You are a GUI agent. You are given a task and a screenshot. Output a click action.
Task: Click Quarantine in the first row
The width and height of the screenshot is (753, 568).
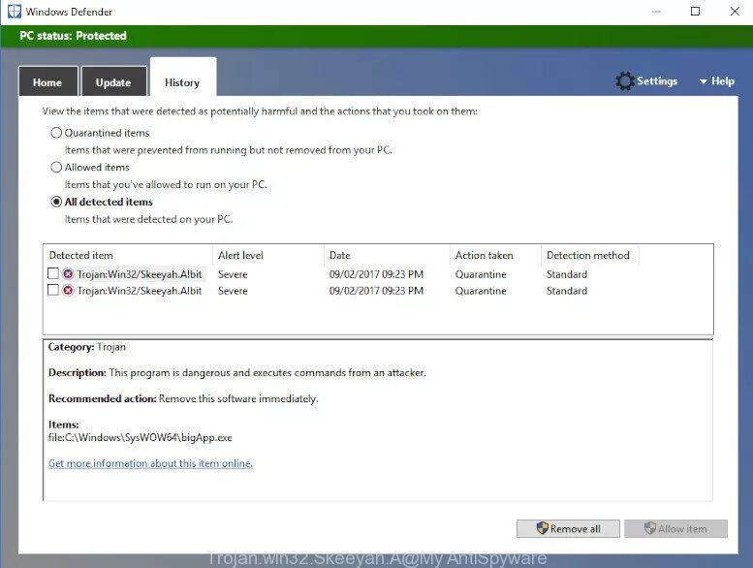point(481,274)
